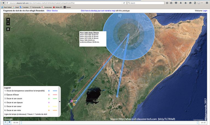Image resolution: width=210 pixels, height=125 pixels.
Task: Click the clock icon next to play
Action: click(x=10, y=122)
